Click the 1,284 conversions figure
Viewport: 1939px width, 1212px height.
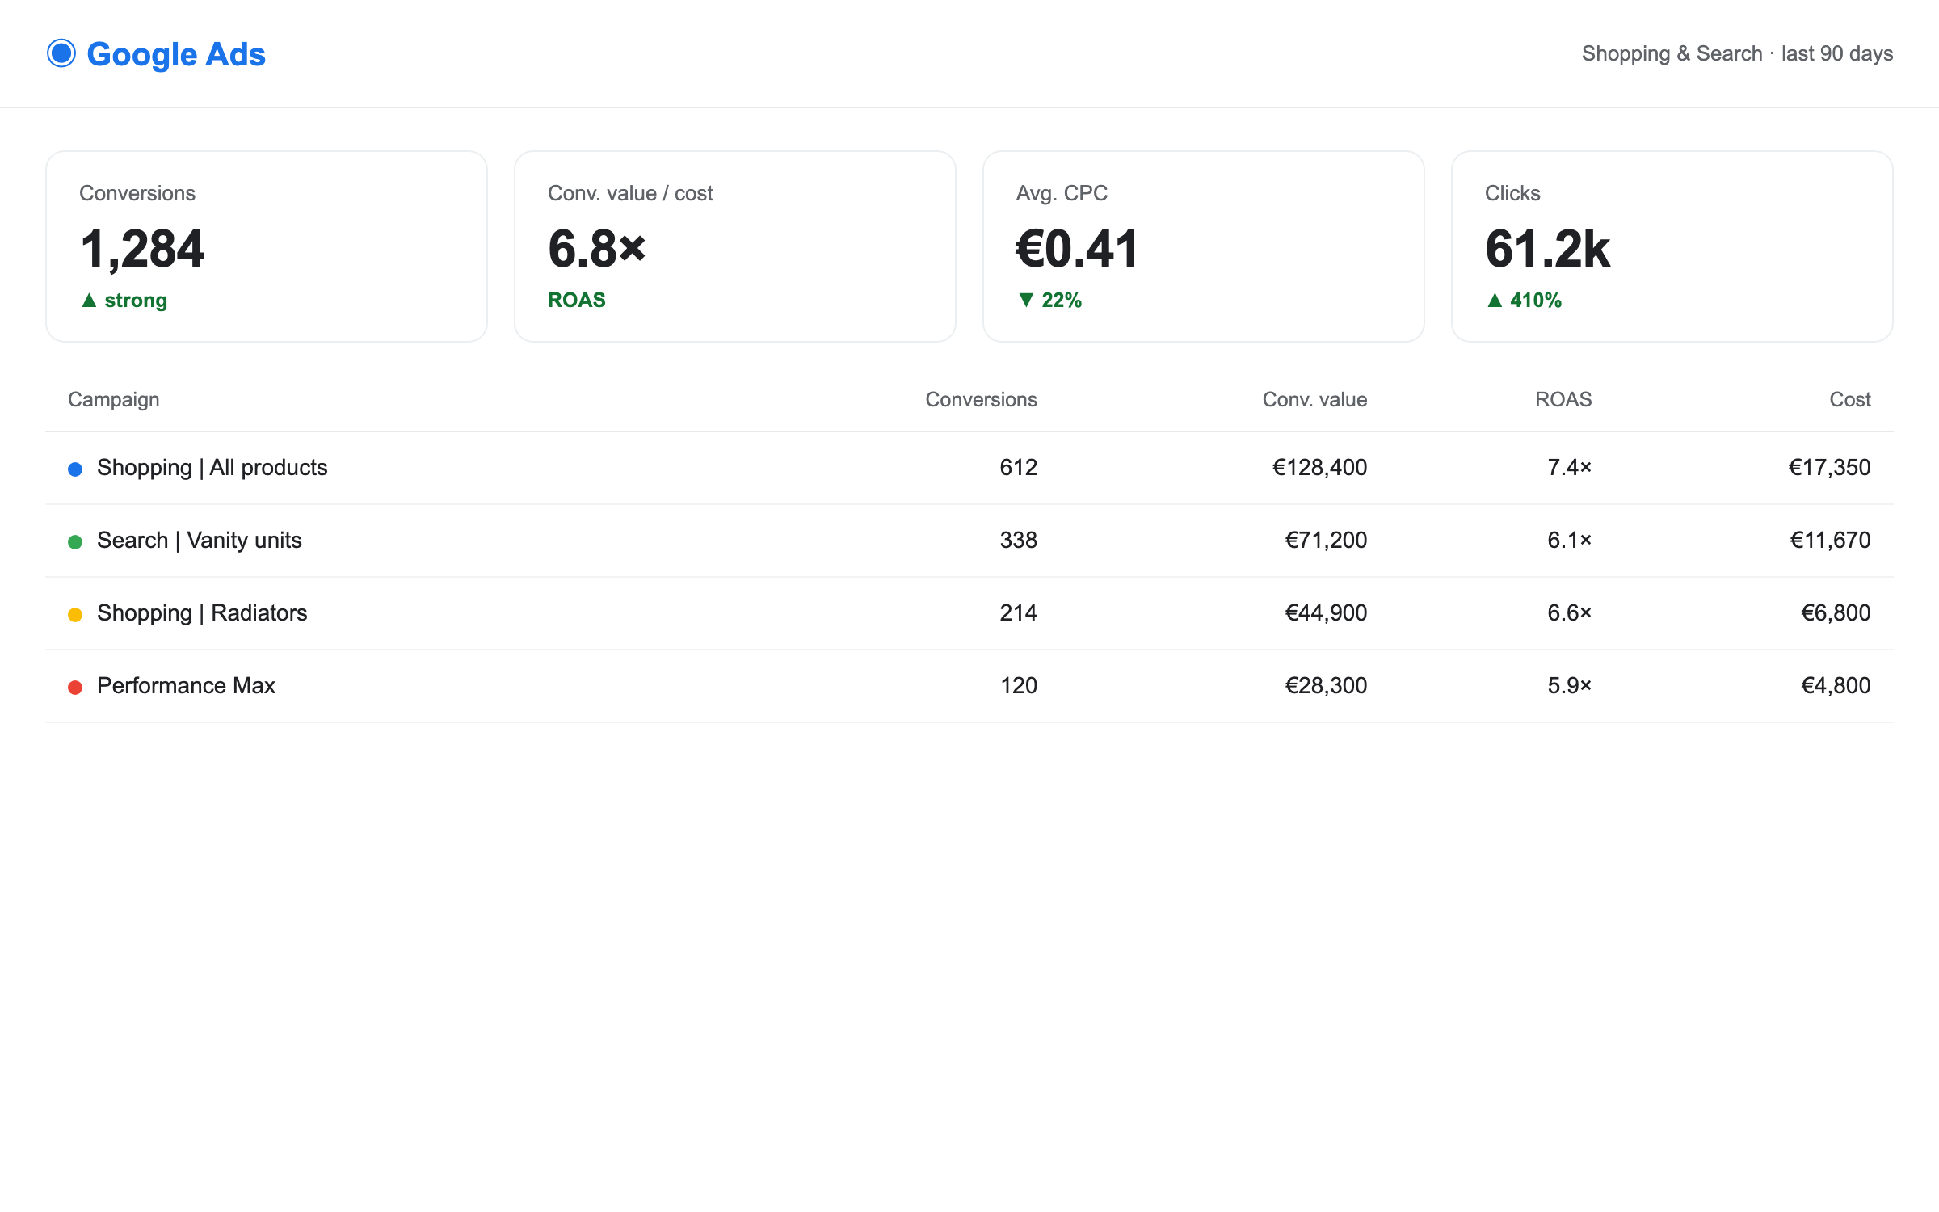coord(142,248)
